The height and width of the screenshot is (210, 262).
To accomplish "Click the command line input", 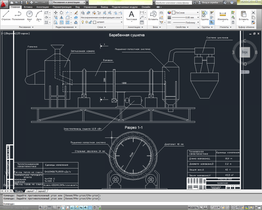I will pos(130,204).
